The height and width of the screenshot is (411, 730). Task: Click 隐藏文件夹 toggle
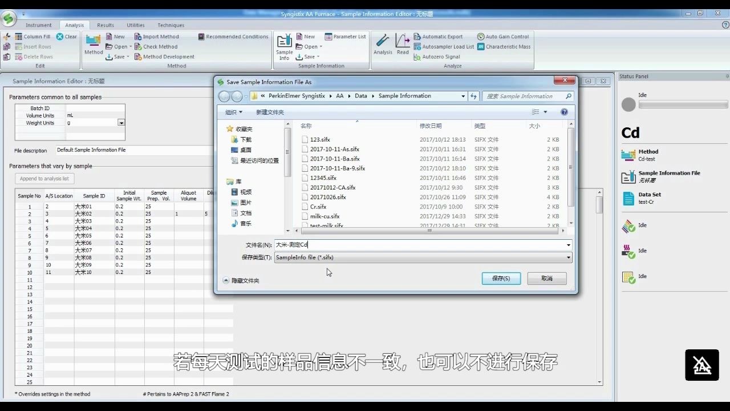pos(241,280)
